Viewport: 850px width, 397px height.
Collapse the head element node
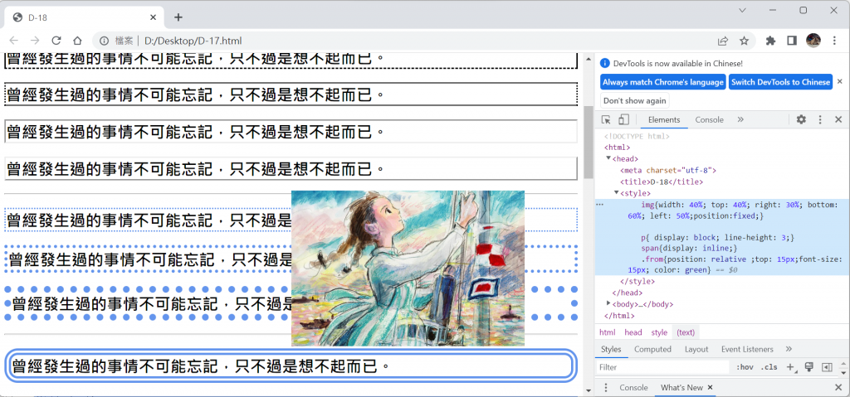(x=608, y=157)
